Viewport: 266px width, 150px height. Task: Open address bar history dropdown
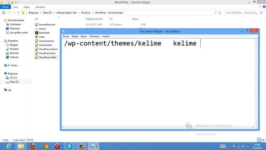click(x=215, y=13)
